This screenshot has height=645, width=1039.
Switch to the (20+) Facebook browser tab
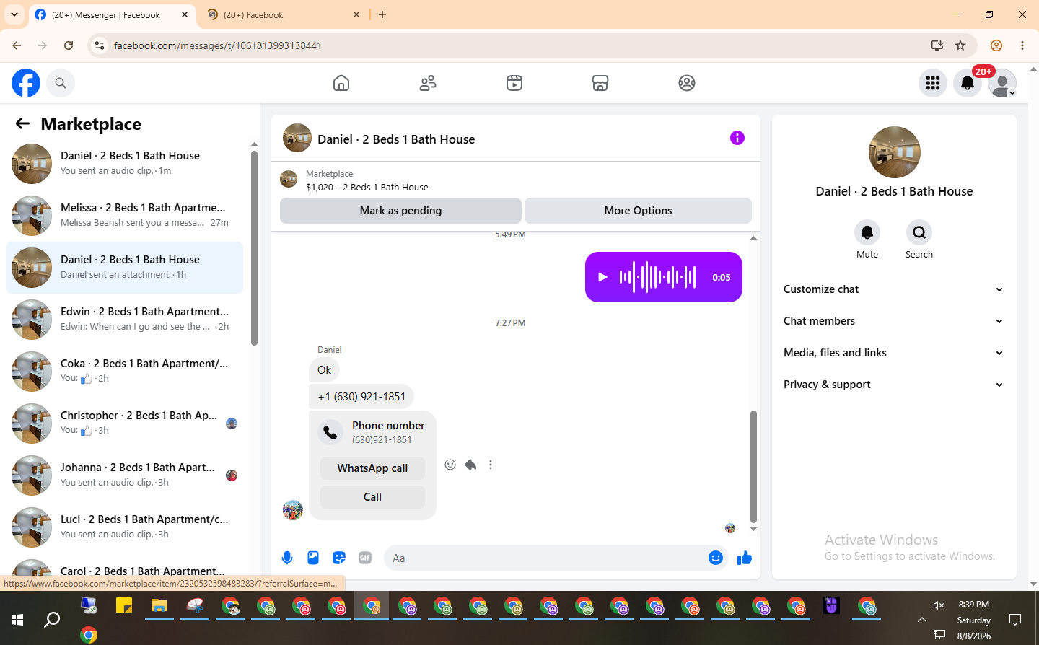(284, 14)
